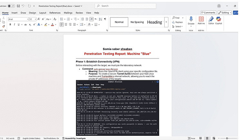Click the Dictate microphone icon
Viewport: 240px width, 140px height.
click(x=191, y=19)
